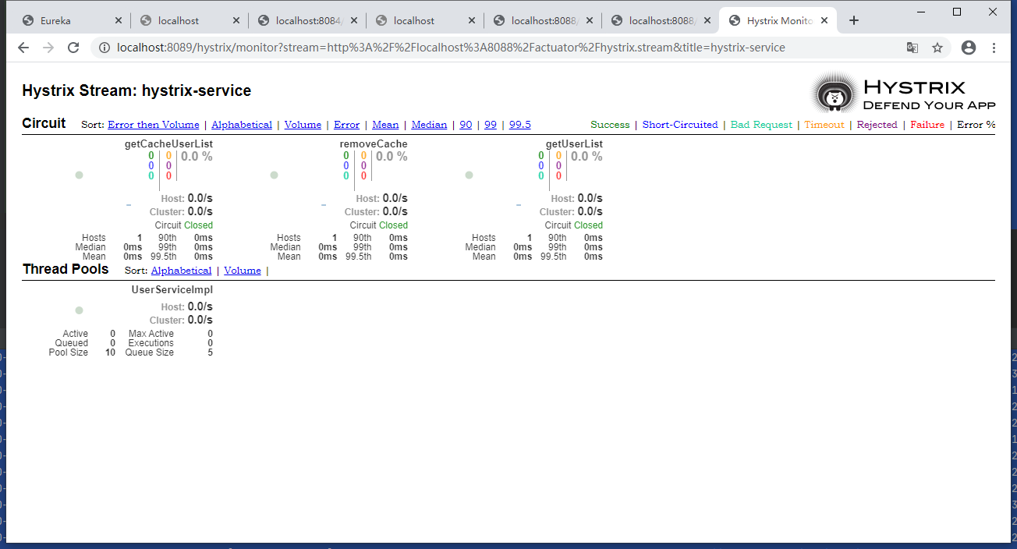Click getUserList traffic circle indicator

(469, 175)
